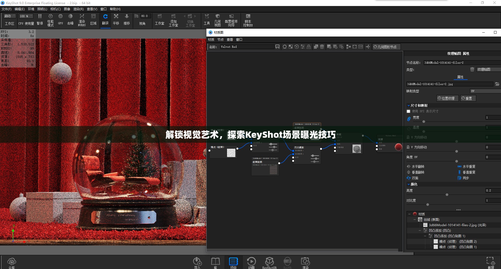Click the 亮度 brightness slider handle
This screenshot has width=501, height=269.
[x=447, y=195]
